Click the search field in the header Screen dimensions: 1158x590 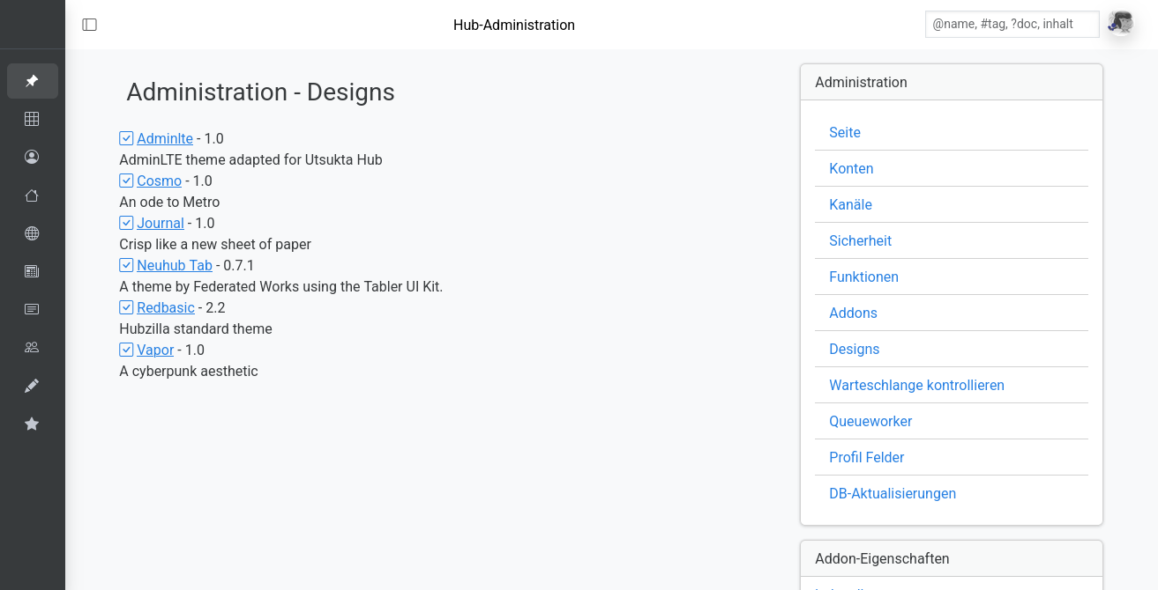point(1012,24)
